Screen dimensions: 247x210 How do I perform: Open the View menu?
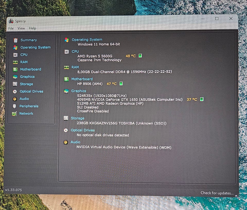pos(21,28)
